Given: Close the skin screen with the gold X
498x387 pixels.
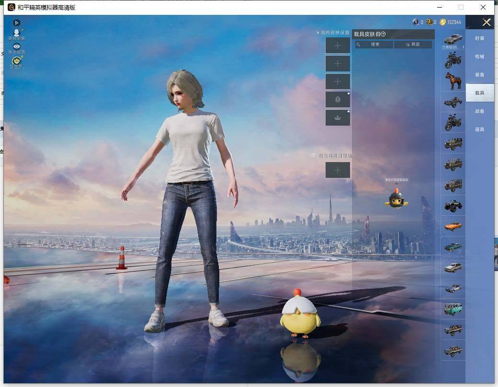Looking at the screenshot, I should click(x=486, y=22).
